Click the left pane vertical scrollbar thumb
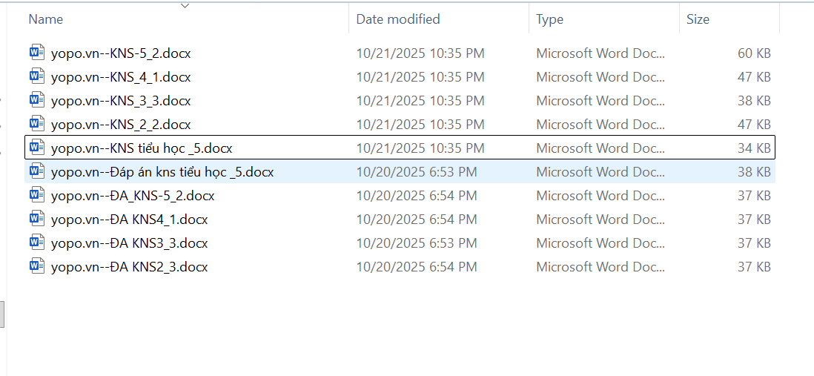The image size is (814, 376). click(x=2, y=314)
